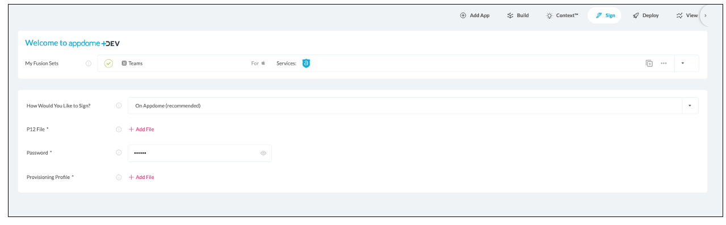
Task: Add a P12 file
Action: [x=141, y=130]
